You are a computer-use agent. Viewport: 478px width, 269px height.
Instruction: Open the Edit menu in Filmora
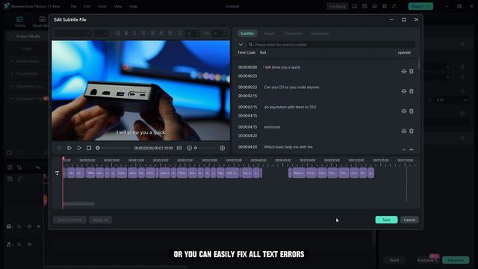(x=87, y=7)
